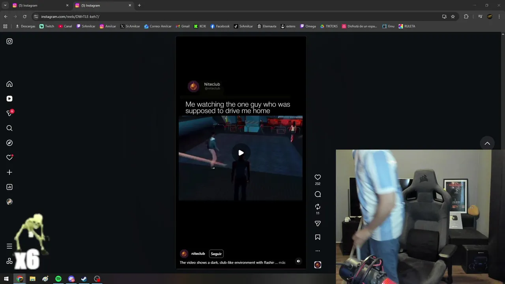Viewport: 505px width, 284px height.
Task: Open Facebook bookmark
Action: [220, 26]
